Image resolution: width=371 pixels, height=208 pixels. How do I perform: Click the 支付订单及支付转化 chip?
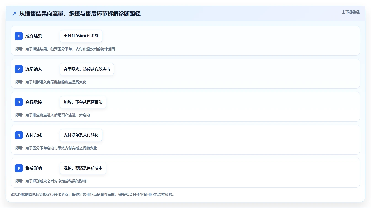81,135
